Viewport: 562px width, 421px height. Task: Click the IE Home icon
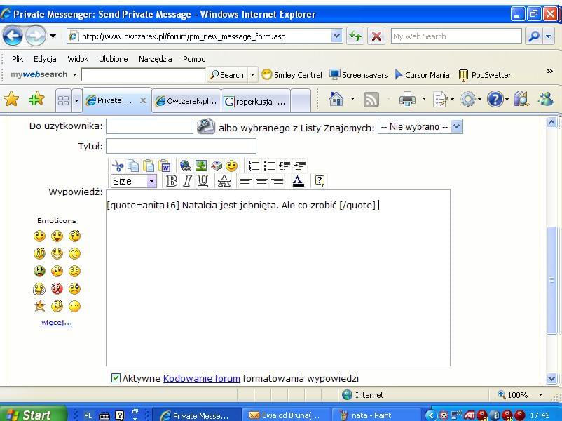click(336, 100)
